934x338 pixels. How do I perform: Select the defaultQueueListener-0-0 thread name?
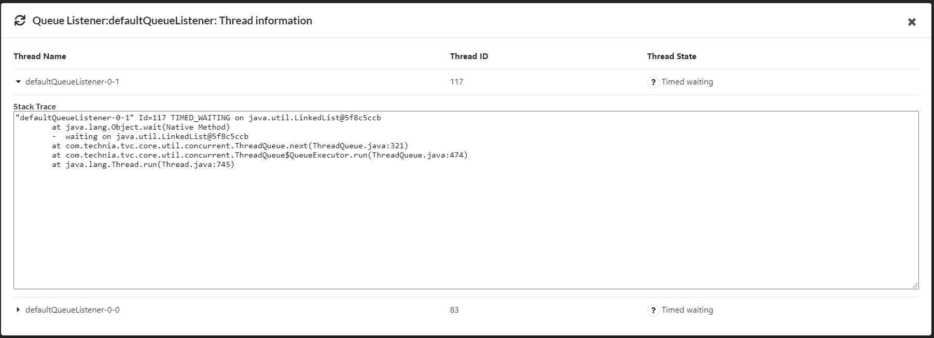coord(72,310)
